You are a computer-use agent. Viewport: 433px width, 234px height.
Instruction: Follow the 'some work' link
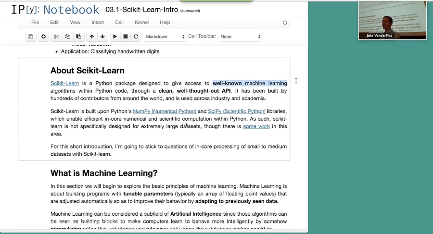click(256, 126)
